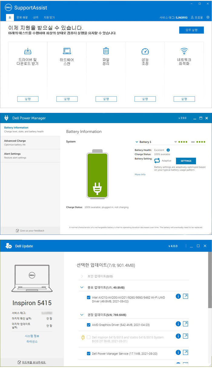This screenshot has width=212, height=368.
Task: Click the 하드웨어 스캔 laptop icon
Action: coord(67,51)
